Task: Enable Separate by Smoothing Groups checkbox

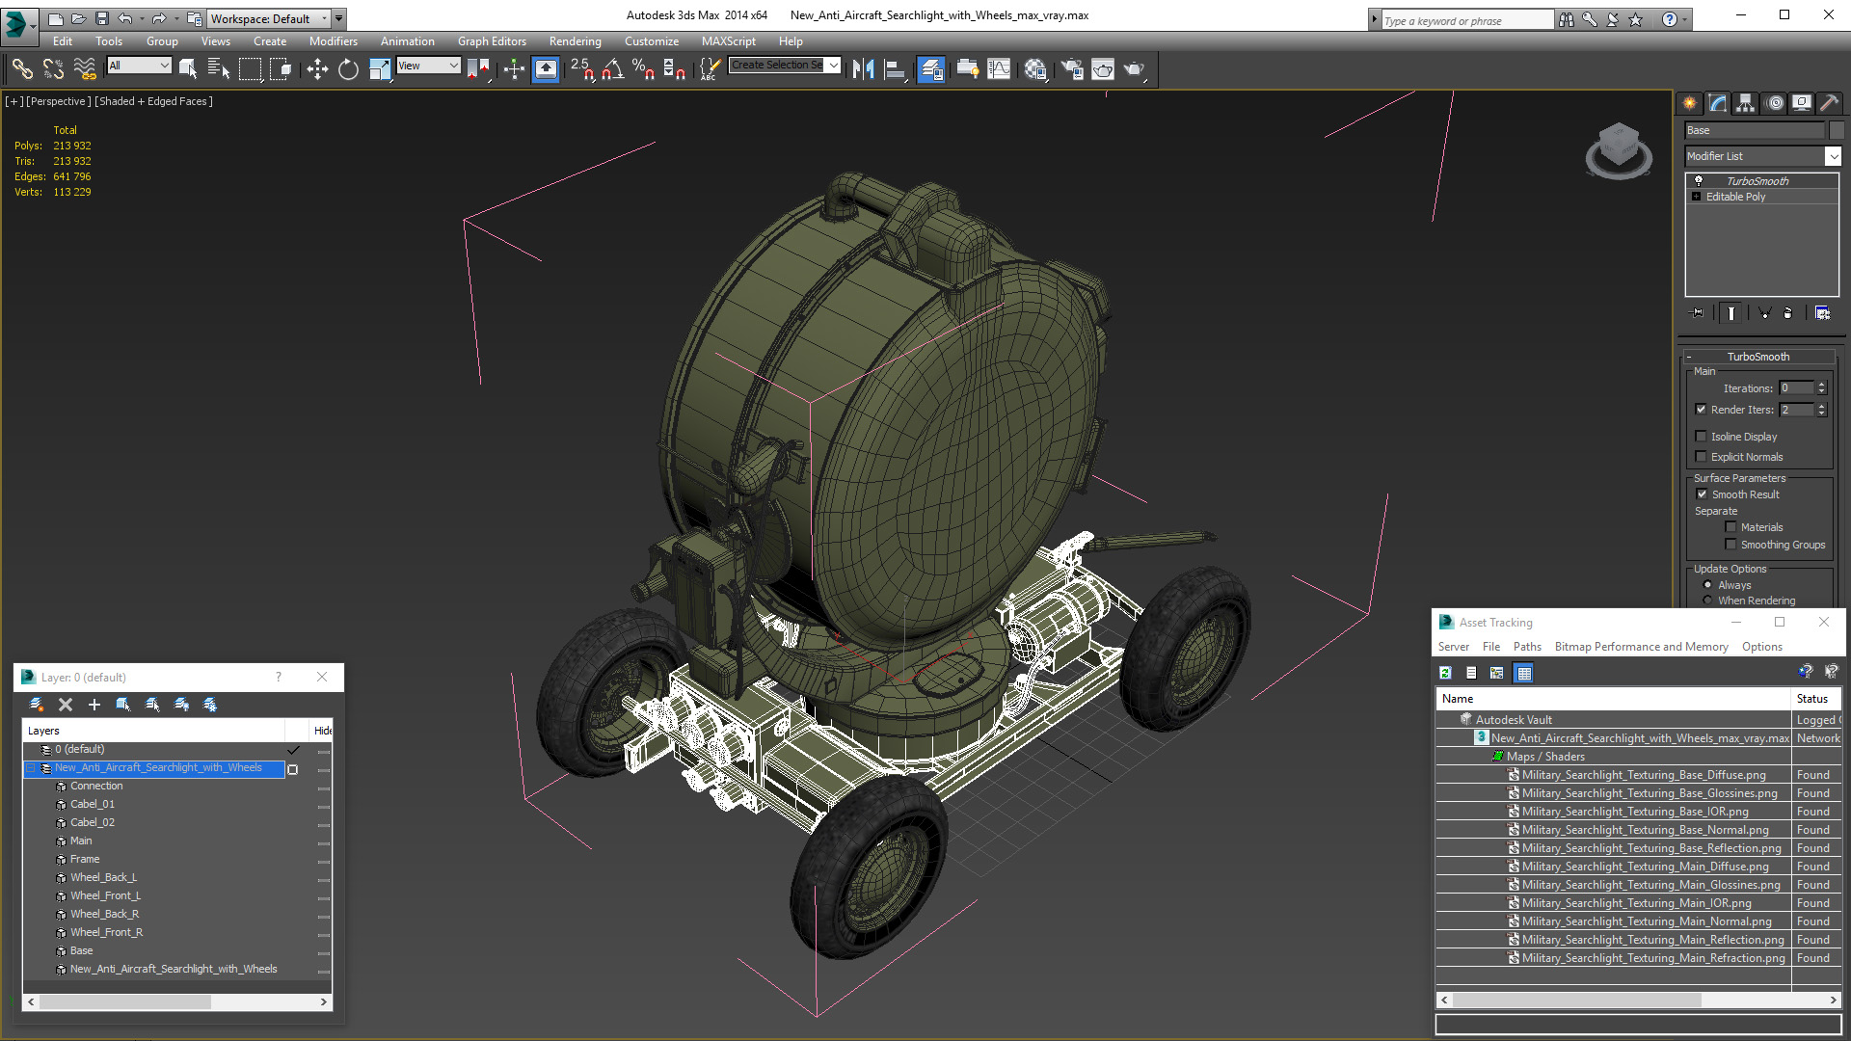Action: click(x=1730, y=545)
